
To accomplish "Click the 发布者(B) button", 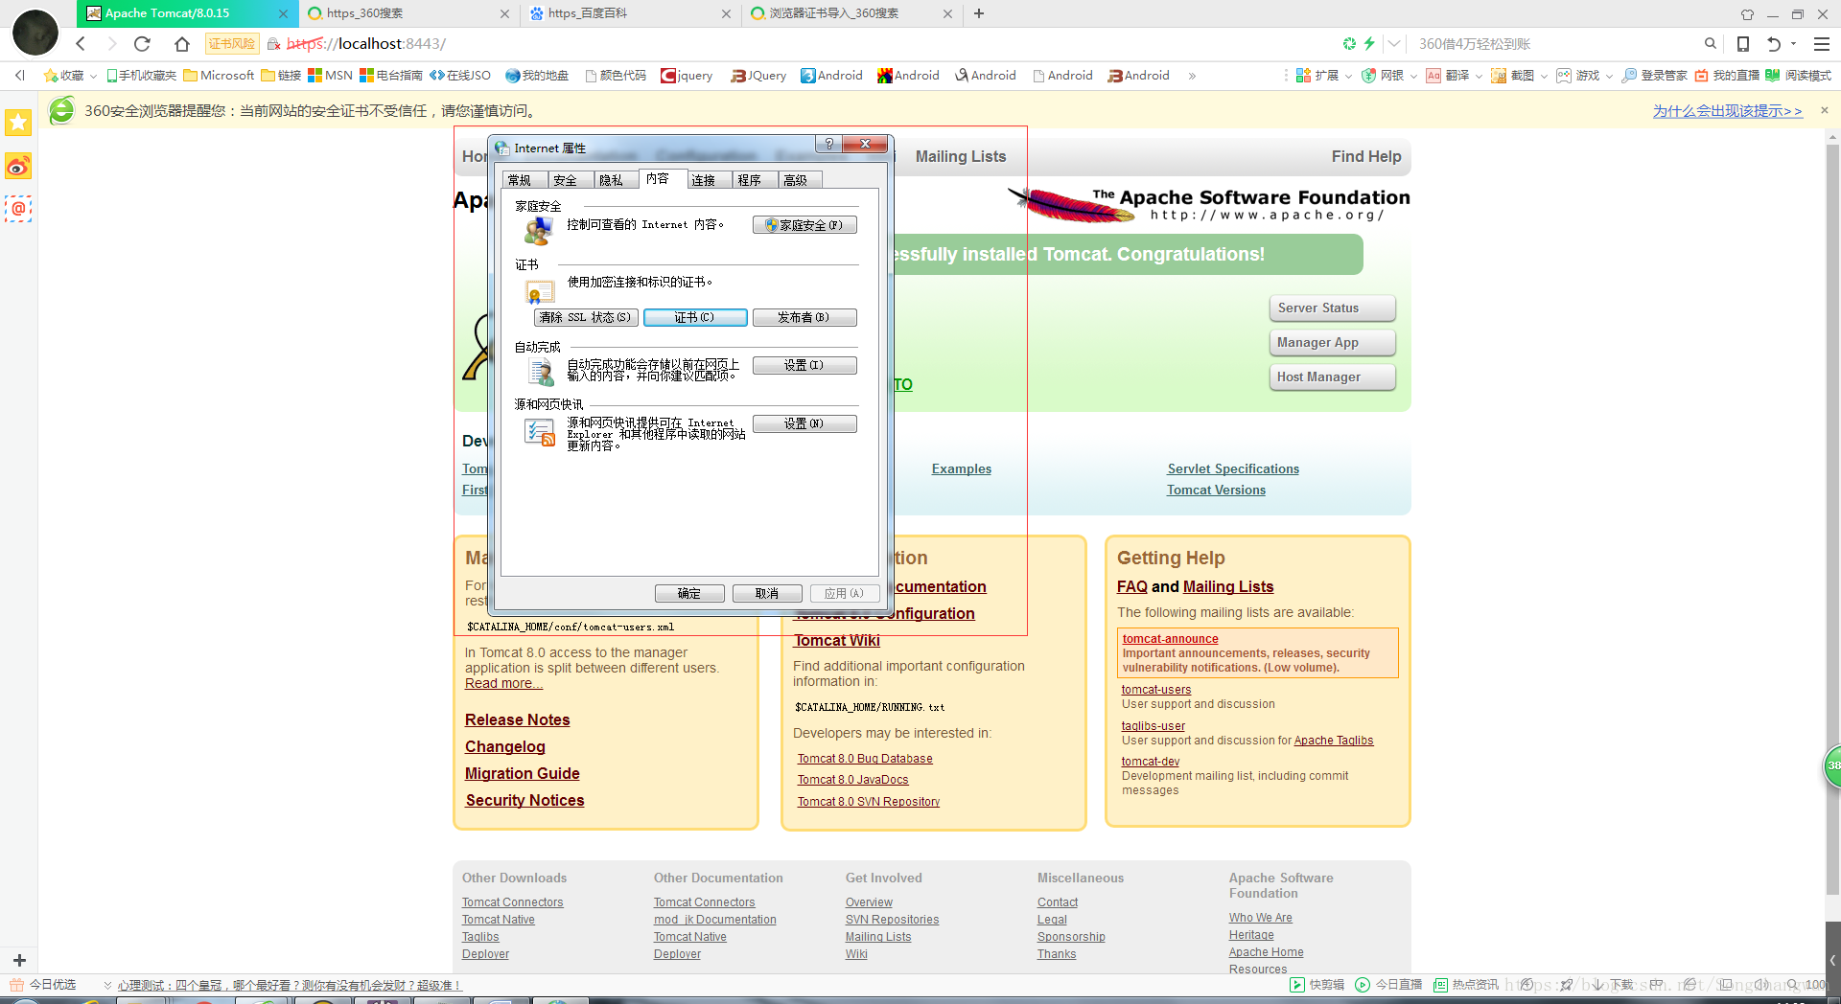I will [804, 317].
